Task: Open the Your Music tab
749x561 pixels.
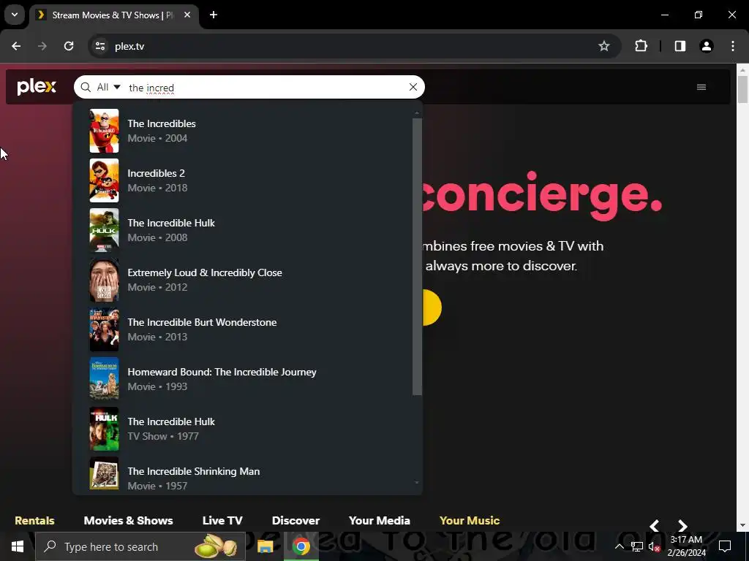Action: tap(470, 520)
